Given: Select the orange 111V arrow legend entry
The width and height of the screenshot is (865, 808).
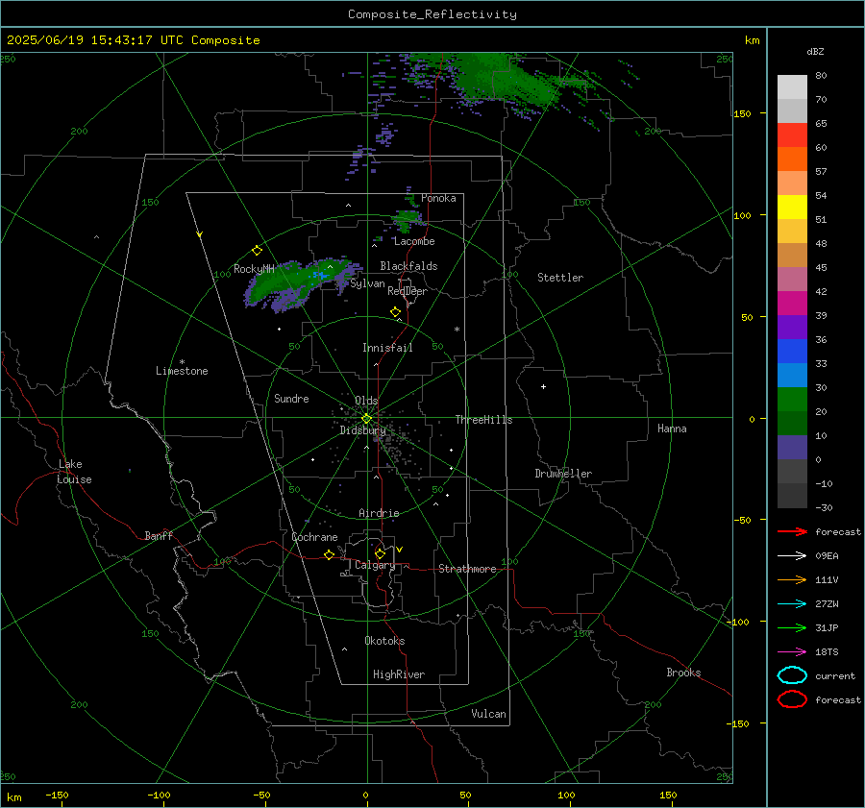Looking at the screenshot, I should [792, 579].
